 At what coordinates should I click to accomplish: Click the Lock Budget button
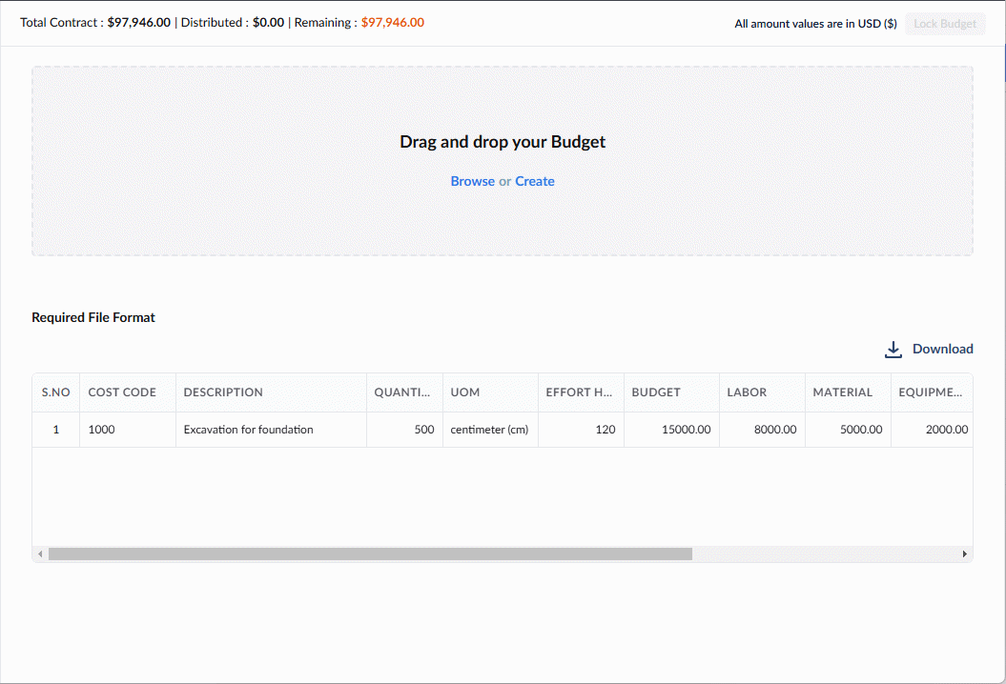[944, 24]
